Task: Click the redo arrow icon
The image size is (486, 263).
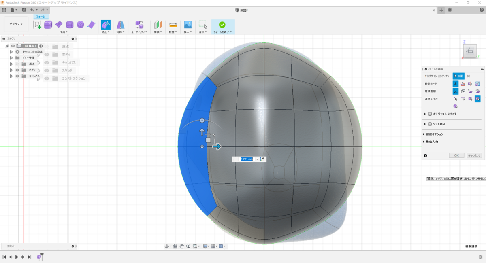Action: pyautogui.click(x=42, y=10)
